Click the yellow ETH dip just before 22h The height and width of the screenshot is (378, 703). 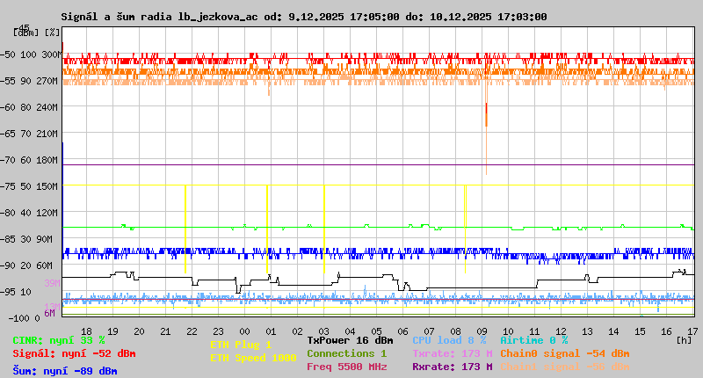(185, 229)
